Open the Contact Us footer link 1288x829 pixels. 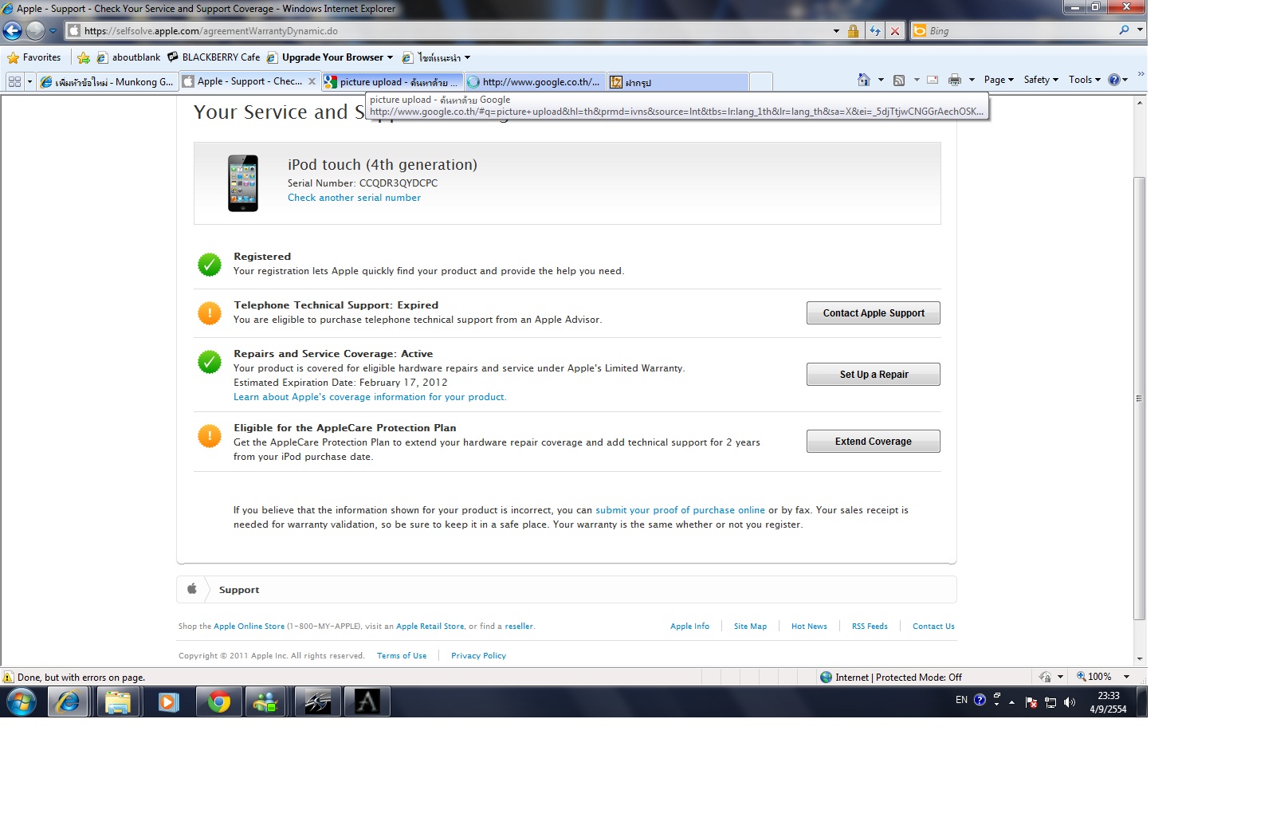pyautogui.click(x=933, y=627)
